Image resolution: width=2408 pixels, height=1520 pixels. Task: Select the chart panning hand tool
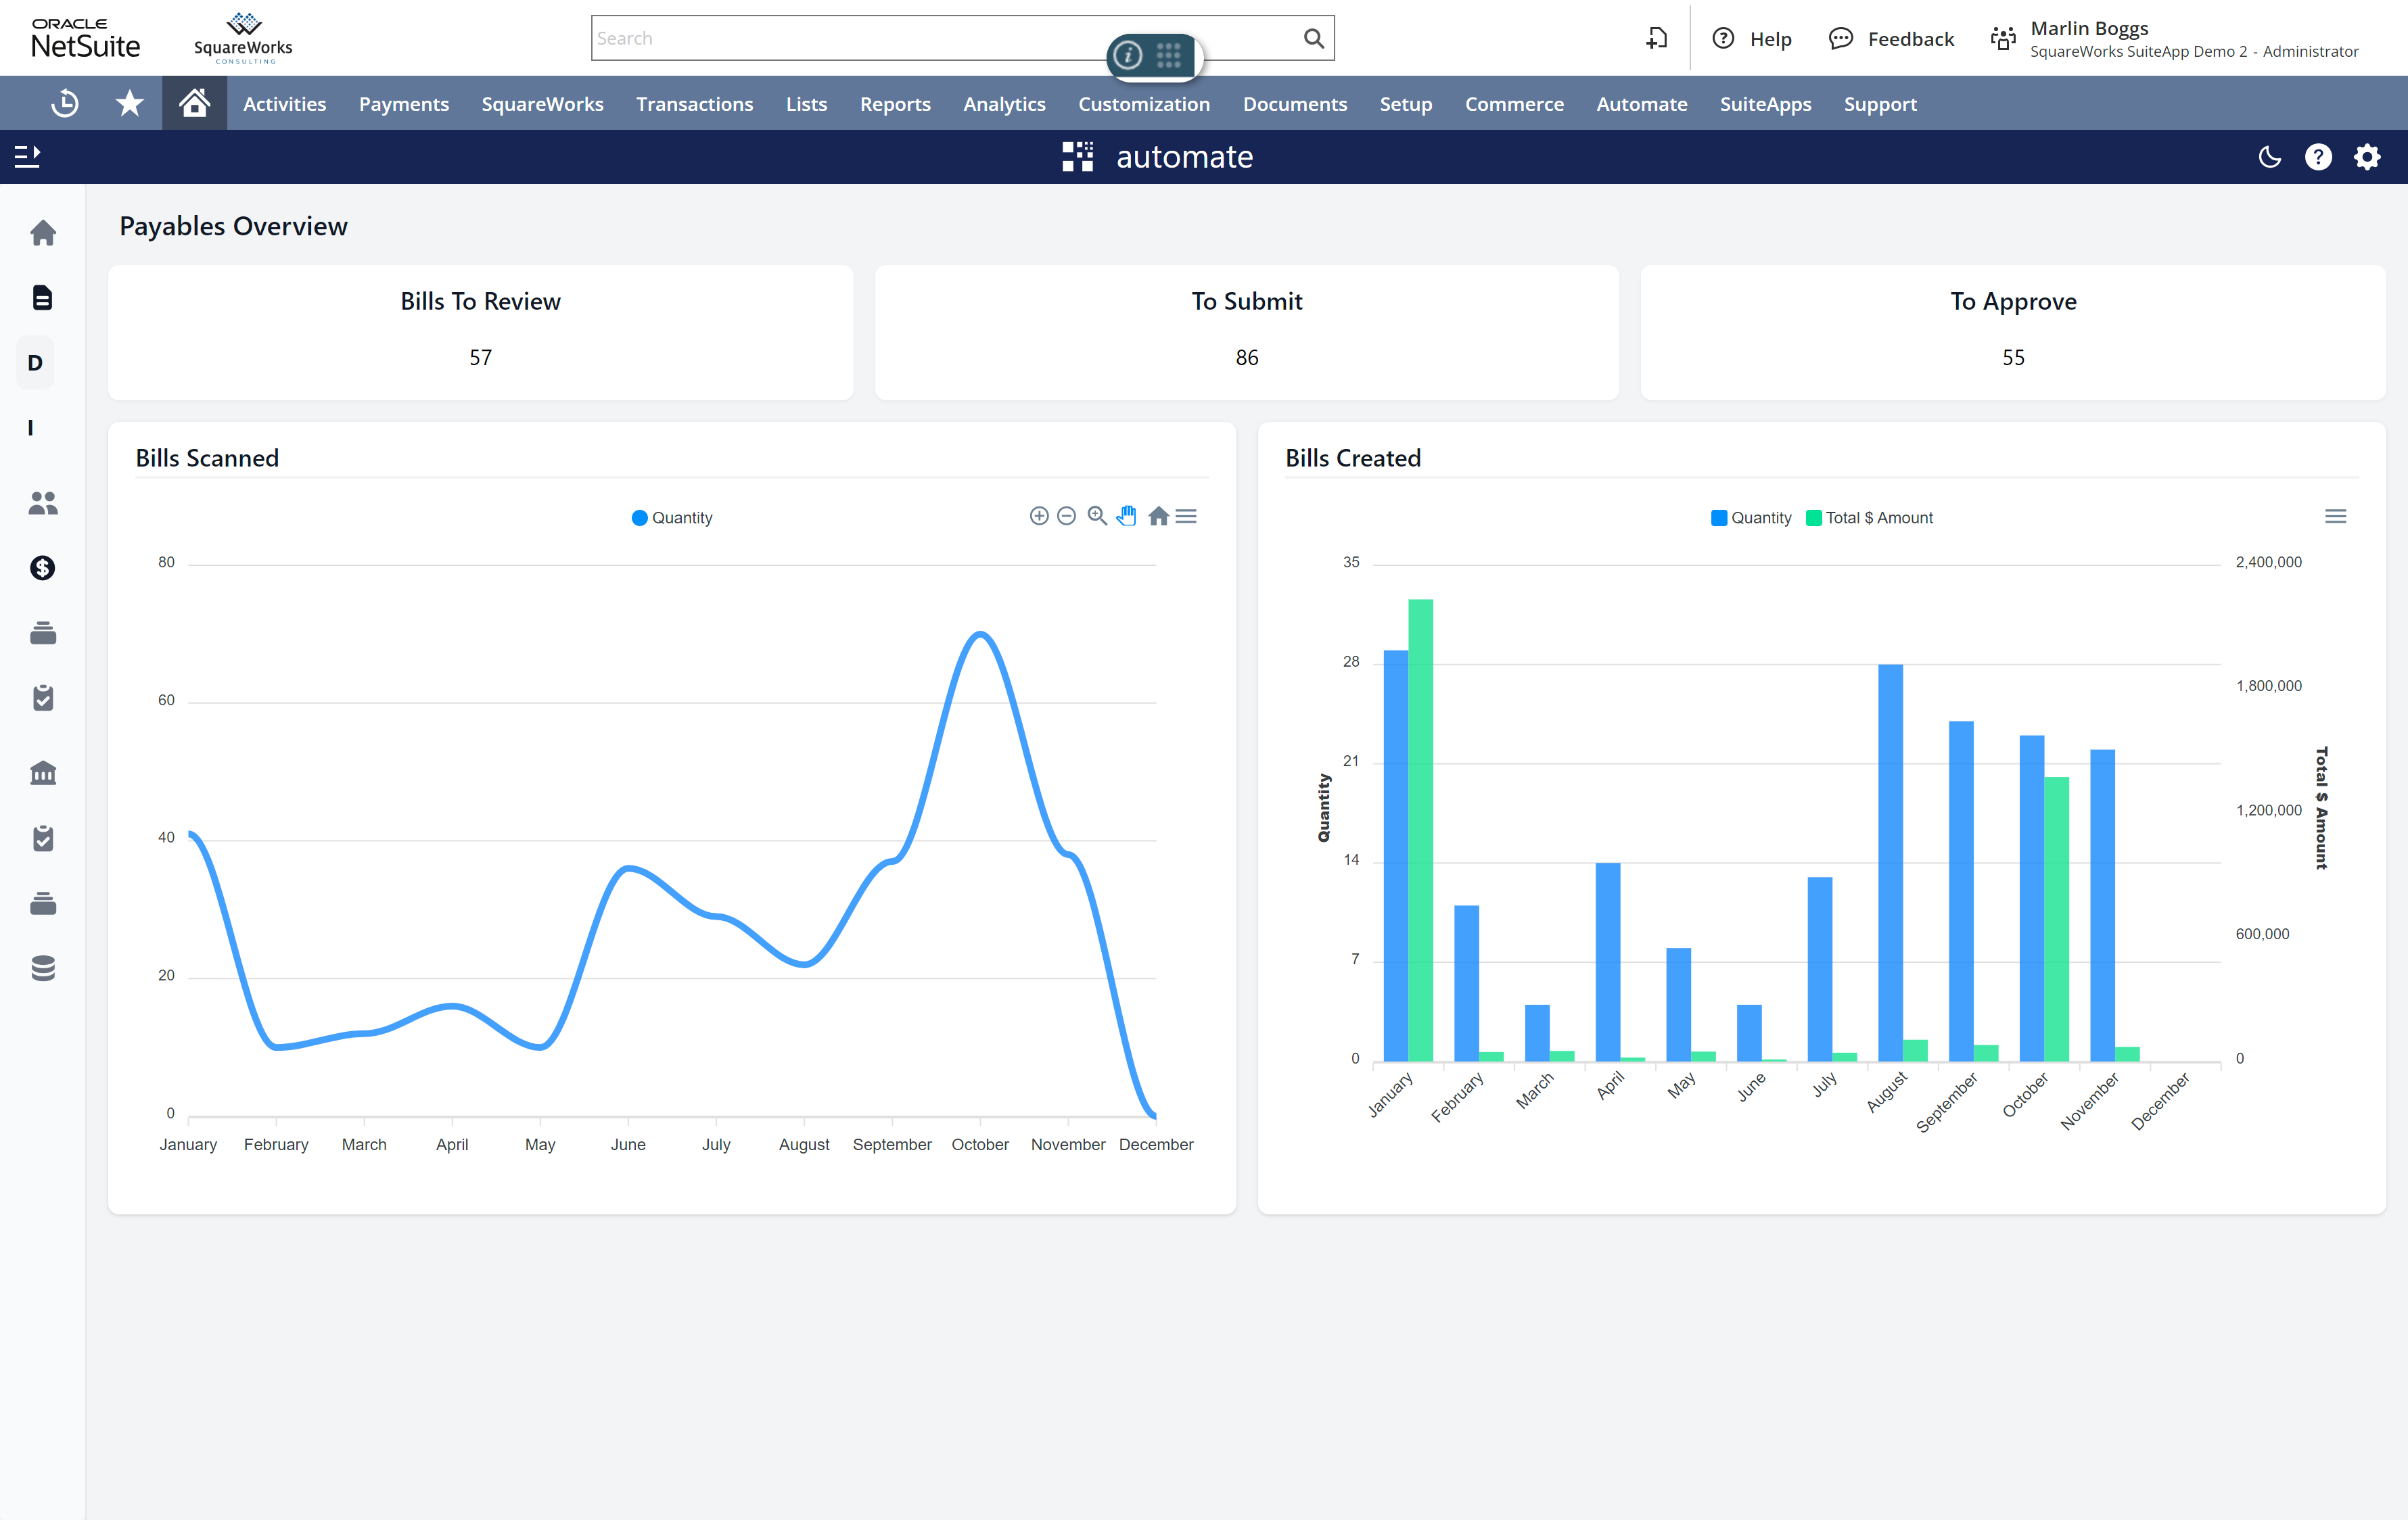coord(1127,516)
